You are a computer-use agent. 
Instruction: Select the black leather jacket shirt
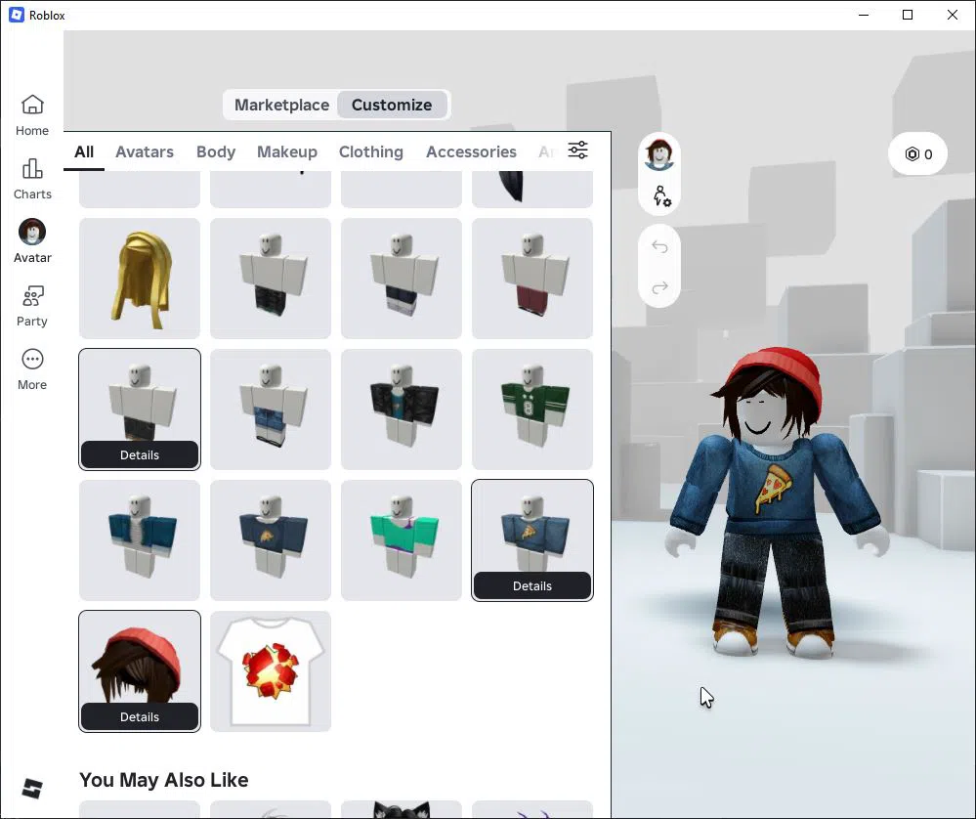click(x=402, y=409)
